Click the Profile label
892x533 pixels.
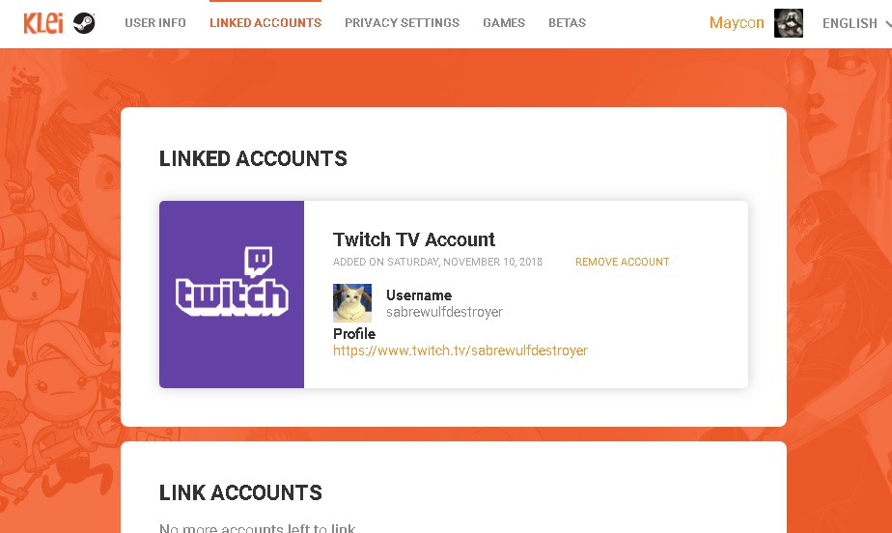[x=354, y=334]
